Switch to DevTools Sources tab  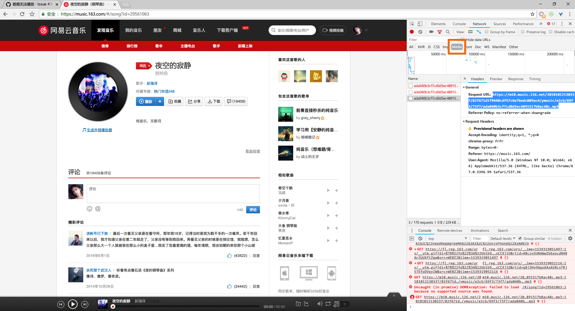[500, 24]
